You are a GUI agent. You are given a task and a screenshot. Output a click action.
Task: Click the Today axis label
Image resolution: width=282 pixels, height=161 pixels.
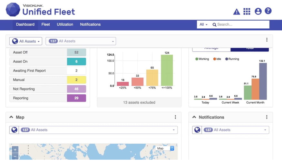205,102
